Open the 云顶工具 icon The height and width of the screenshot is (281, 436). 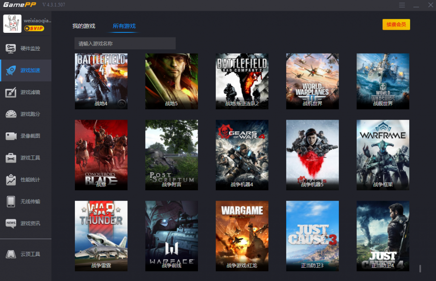tap(11, 254)
